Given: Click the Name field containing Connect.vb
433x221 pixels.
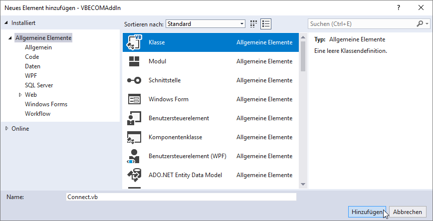Looking at the screenshot, I should click(x=181, y=197).
